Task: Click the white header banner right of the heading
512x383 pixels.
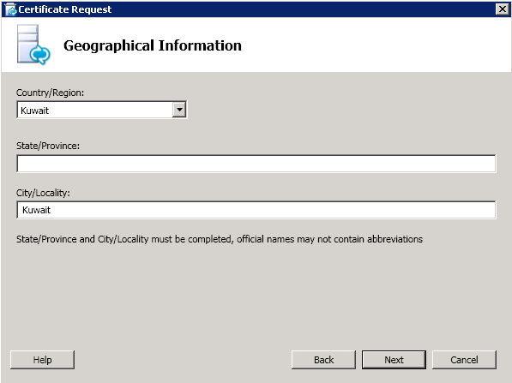Action: click(x=376, y=45)
